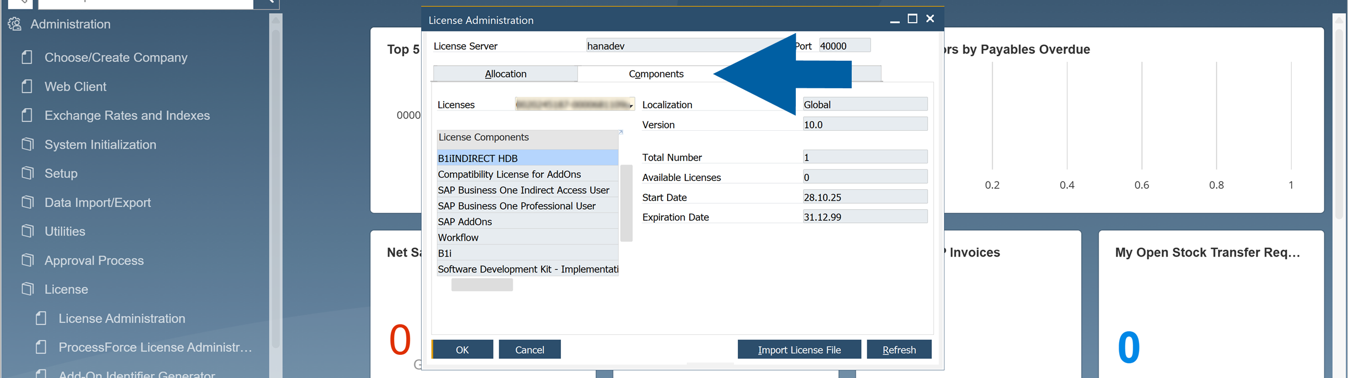Screen dimensions: 1348x378
Task: Select SAP Business One Professional User row
Action: tap(527, 206)
